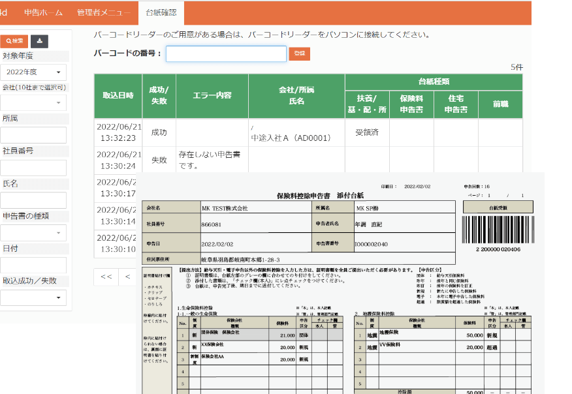Click the 会社/所属 氏名 column header
The height and width of the screenshot is (394, 572).
click(296, 96)
